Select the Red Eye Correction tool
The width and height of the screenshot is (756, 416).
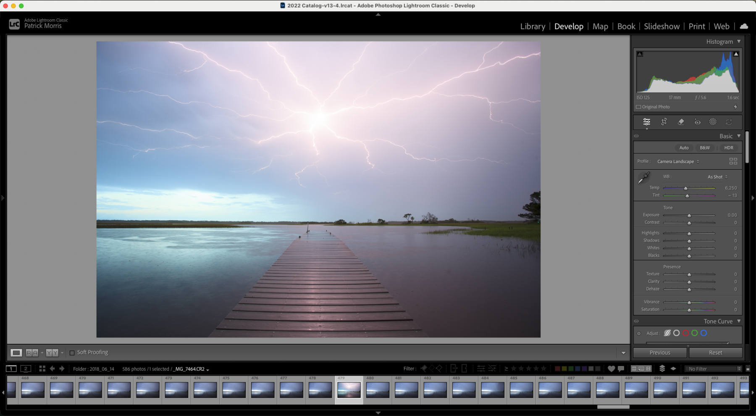pyautogui.click(x=697, y=122)
